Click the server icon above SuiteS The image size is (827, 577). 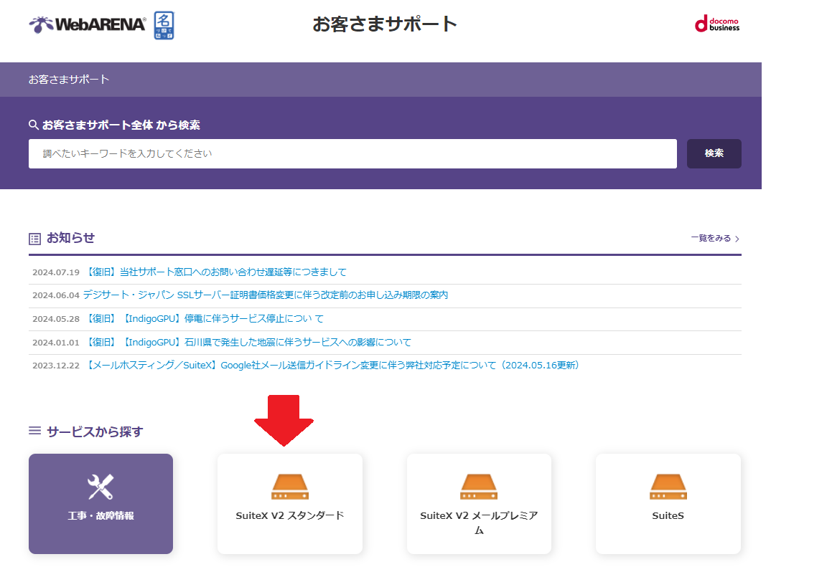click(668, 487)
